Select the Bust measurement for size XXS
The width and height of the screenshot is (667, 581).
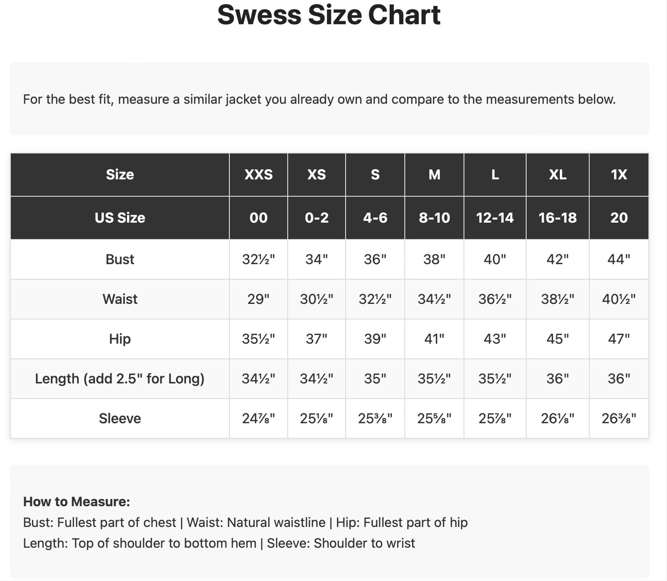click(258, 259)
